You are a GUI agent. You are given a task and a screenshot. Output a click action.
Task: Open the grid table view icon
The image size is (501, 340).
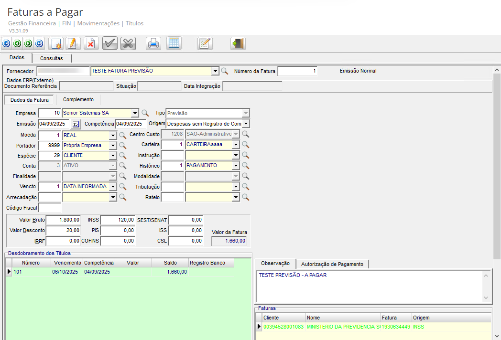[x=174, y=43]
